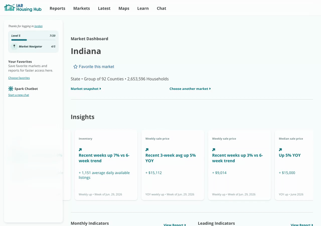The width and height of the screenshot is (321, 226).
Task: Open the Inventory up 7% insight card
Action: pyautogui.click(x=106, y=165)
